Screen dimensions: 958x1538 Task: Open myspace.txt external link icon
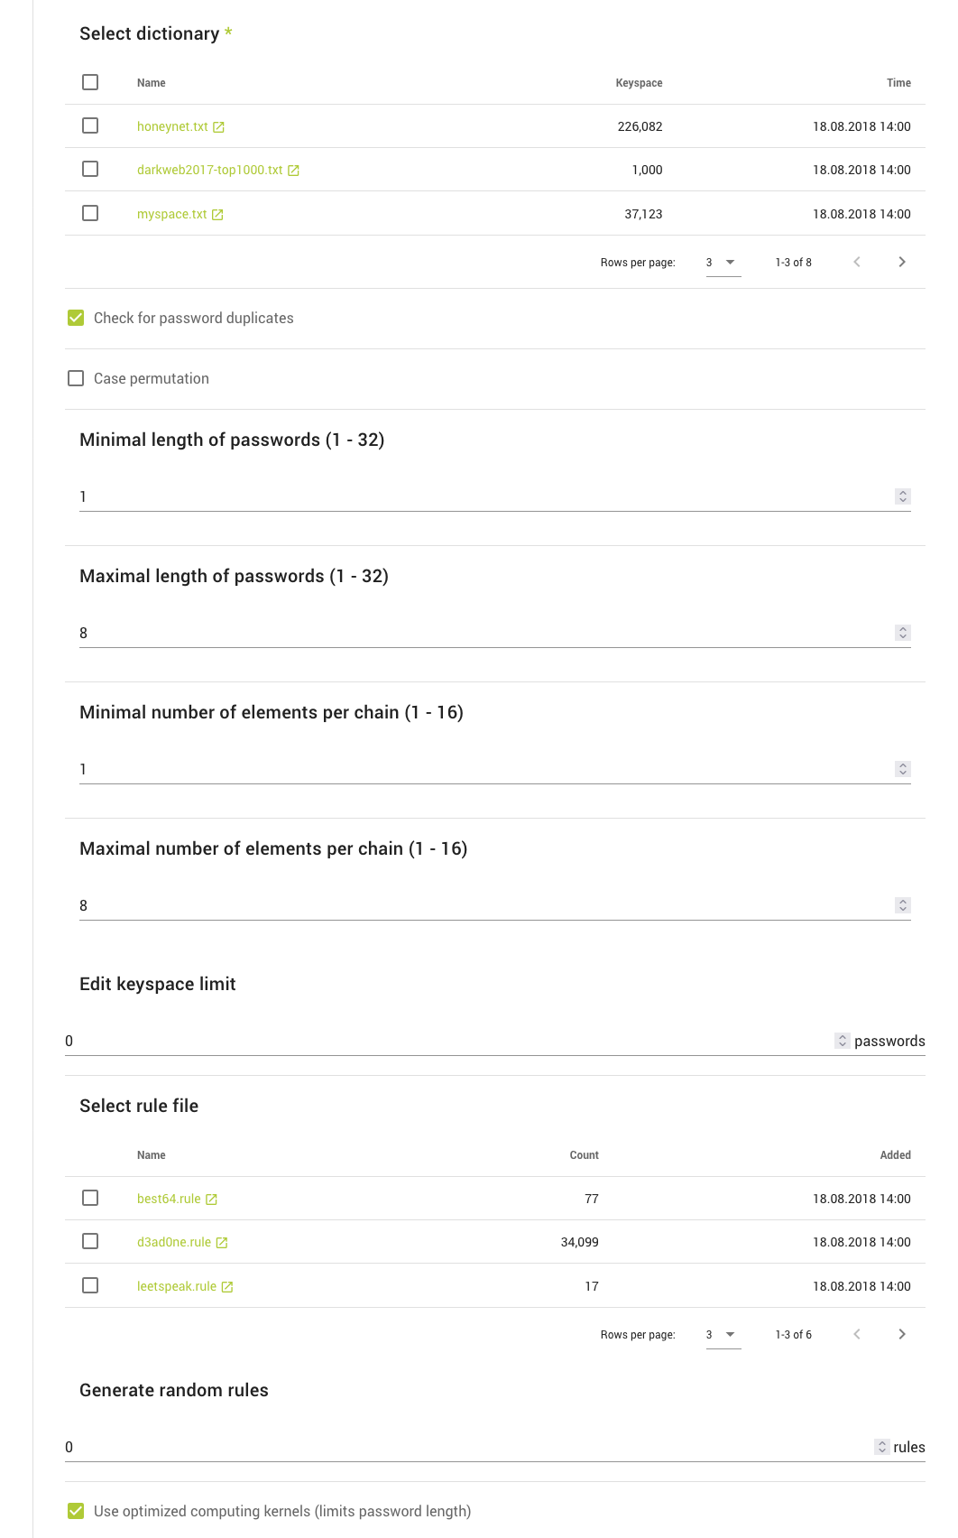217,215
